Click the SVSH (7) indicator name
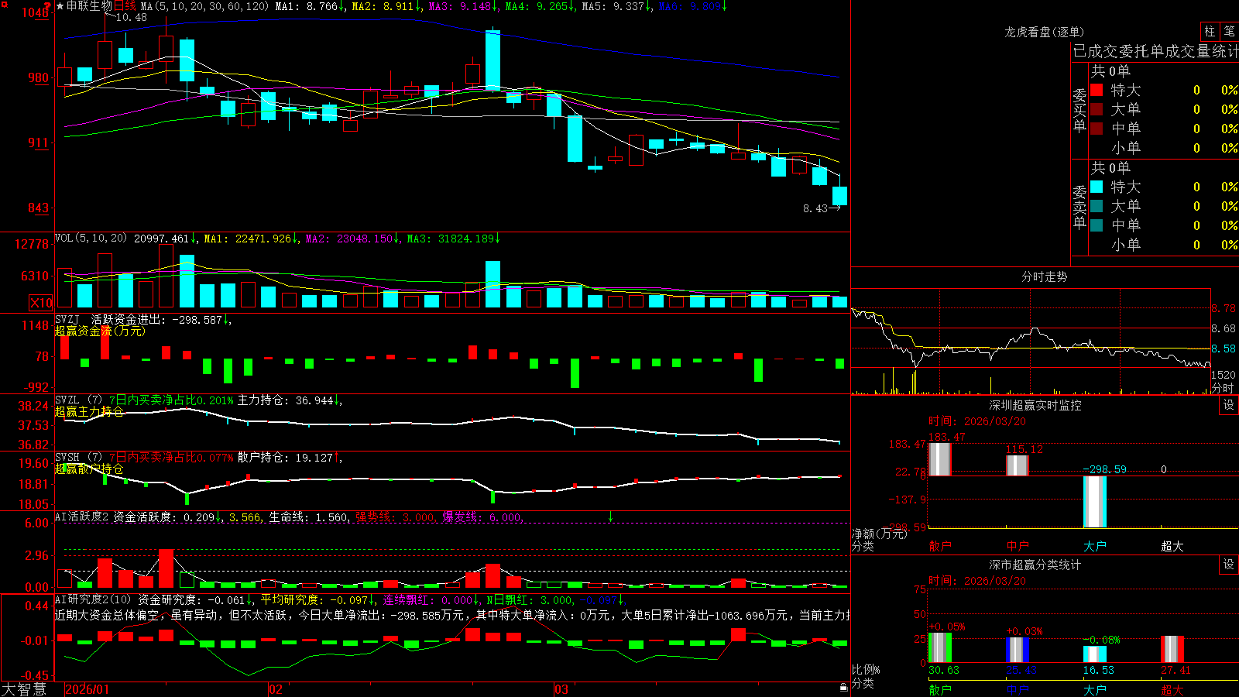Viewport: 1239px width, 697px height. pos(79,458)
